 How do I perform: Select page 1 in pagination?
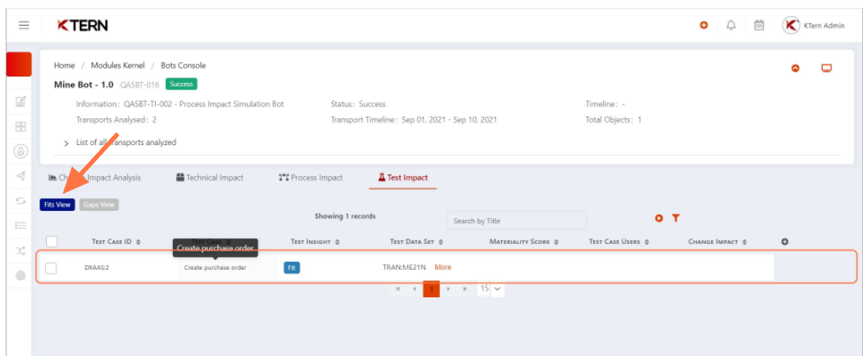[431, 289]
